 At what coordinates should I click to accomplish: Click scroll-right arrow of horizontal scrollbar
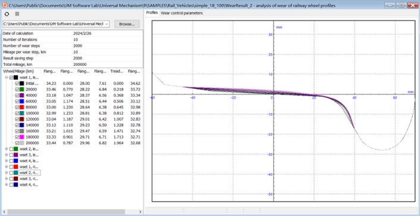click(140, 212)
